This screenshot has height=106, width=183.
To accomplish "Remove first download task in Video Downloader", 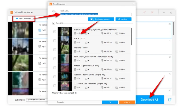I will click(170, 24).
